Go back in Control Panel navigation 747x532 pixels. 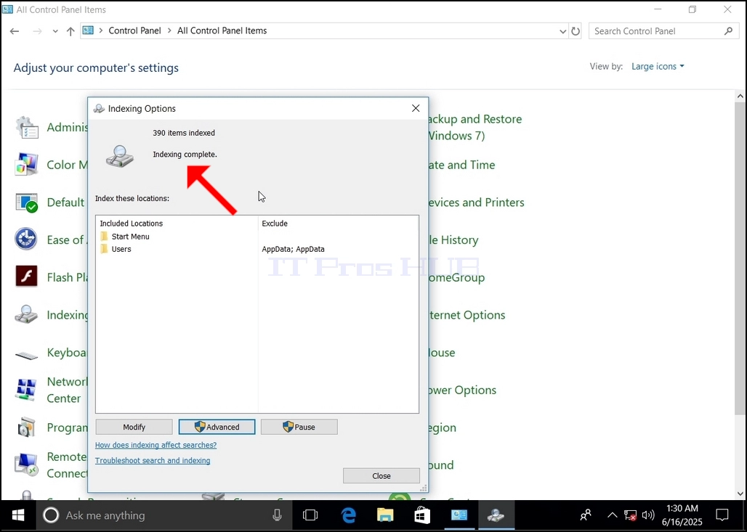tap(15, 31)
